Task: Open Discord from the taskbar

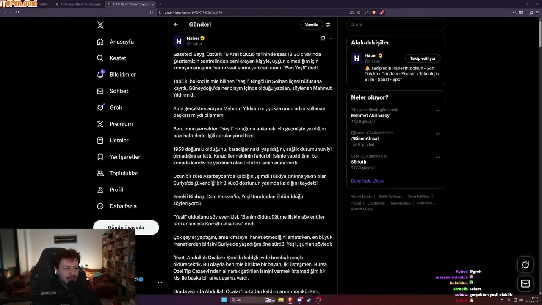Action: (x=300, y=300)
